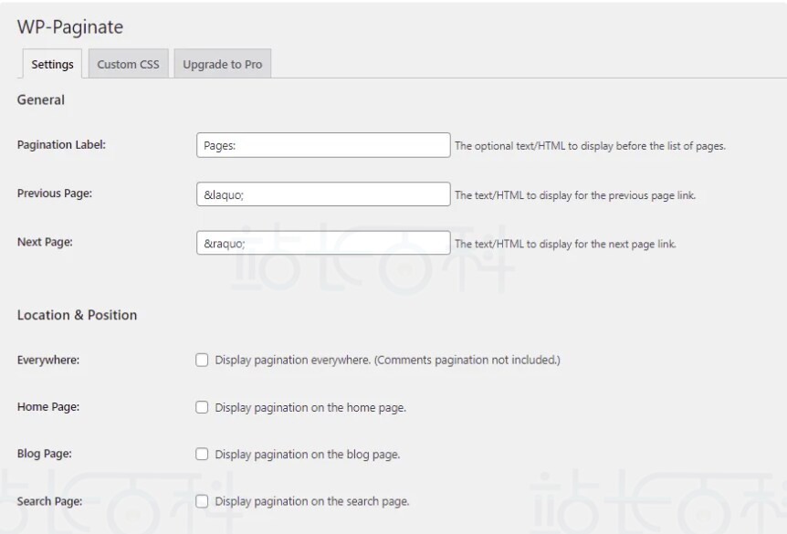Click the 'Previous Page:' field label
Viewport: 787px width, 534px height.
pyautogui.click(x=55, y=194)
